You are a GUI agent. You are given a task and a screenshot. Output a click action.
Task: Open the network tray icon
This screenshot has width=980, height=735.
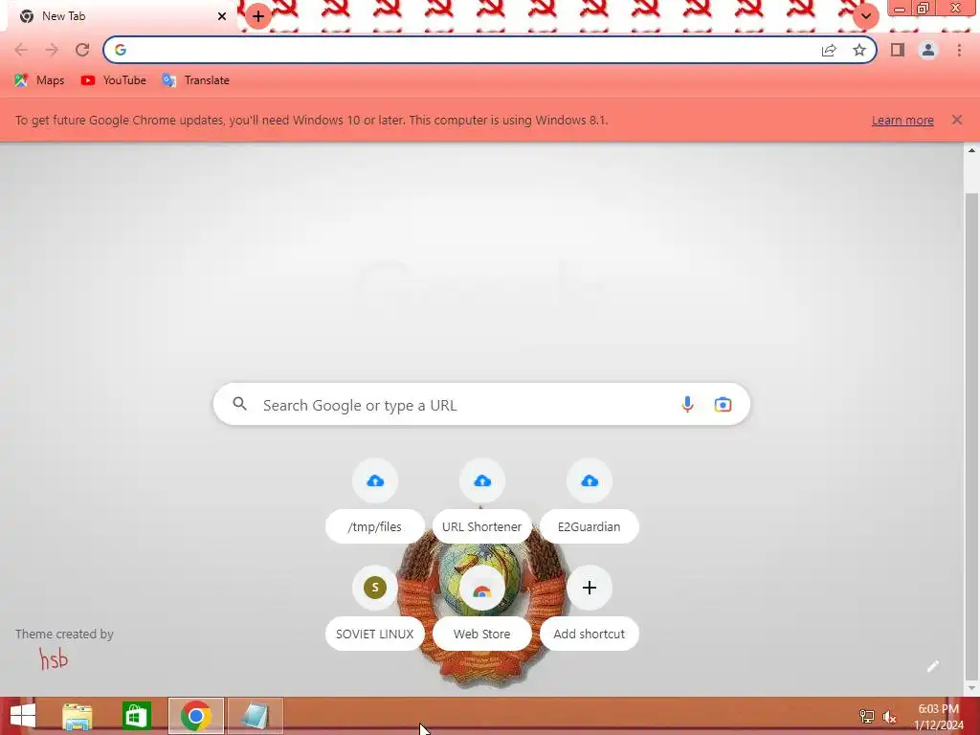(867, 716)
